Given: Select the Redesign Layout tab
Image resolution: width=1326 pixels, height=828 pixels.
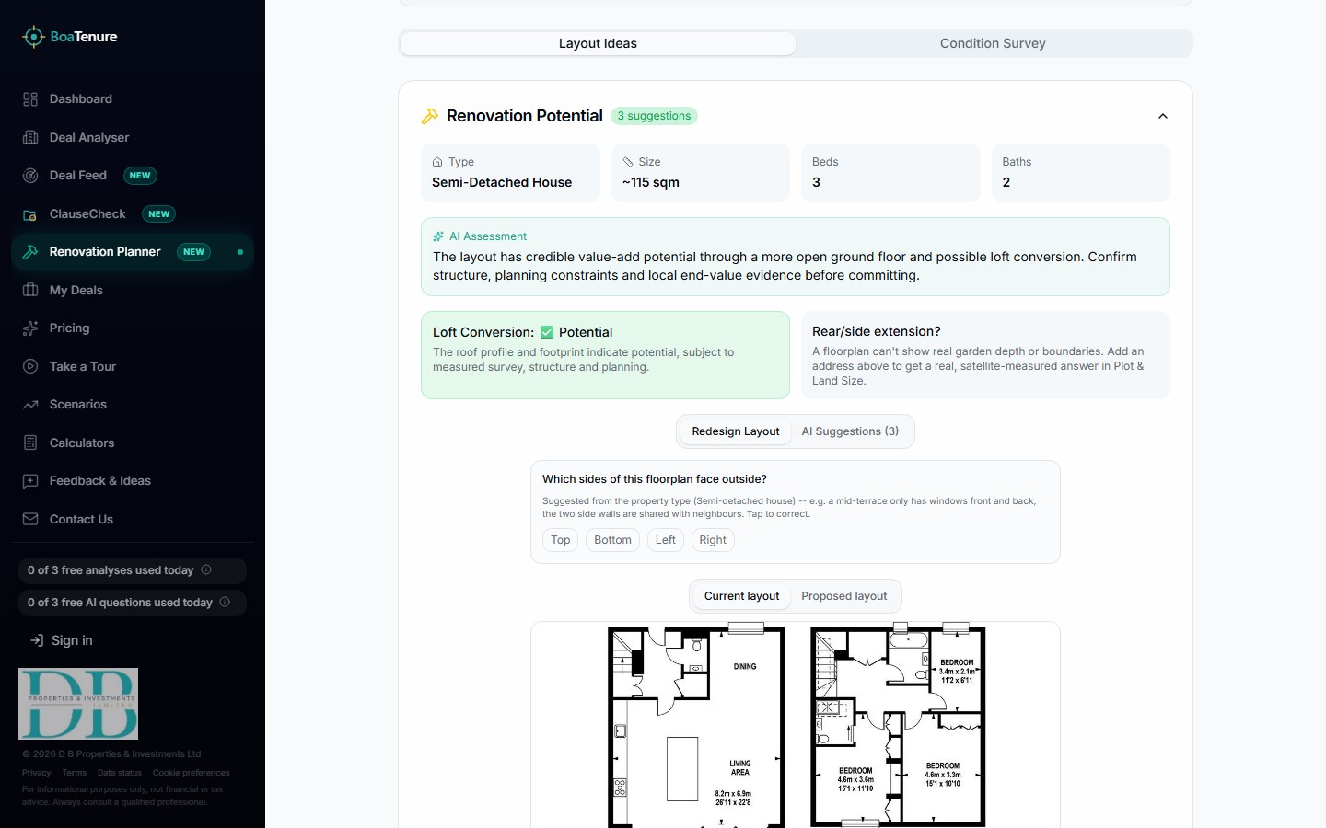Looking at the screenshot, I should point(736,431).
